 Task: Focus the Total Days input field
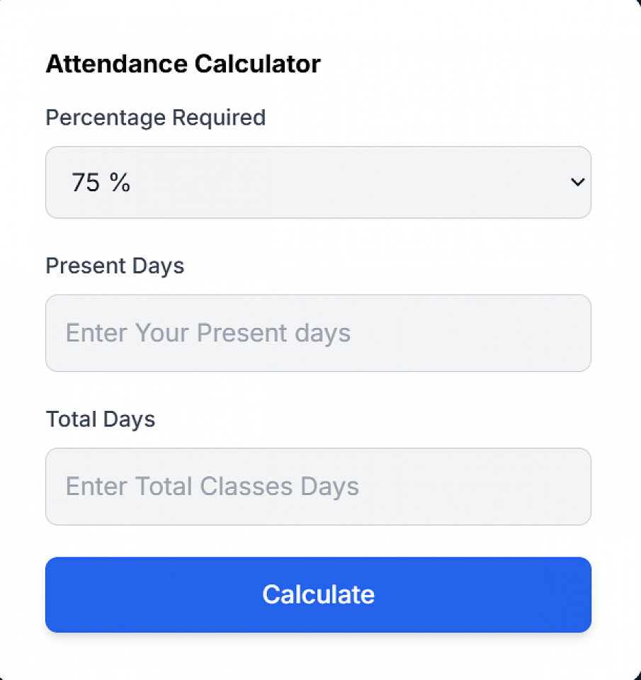tap(318, 487)
